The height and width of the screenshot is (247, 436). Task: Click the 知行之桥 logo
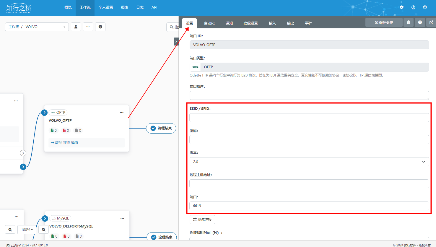[19, 8]
